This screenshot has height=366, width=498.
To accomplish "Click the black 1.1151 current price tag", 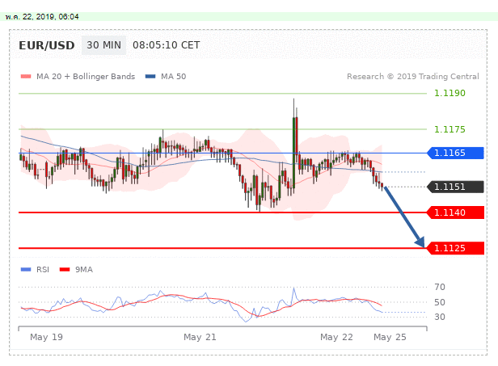I will (455, 187).
